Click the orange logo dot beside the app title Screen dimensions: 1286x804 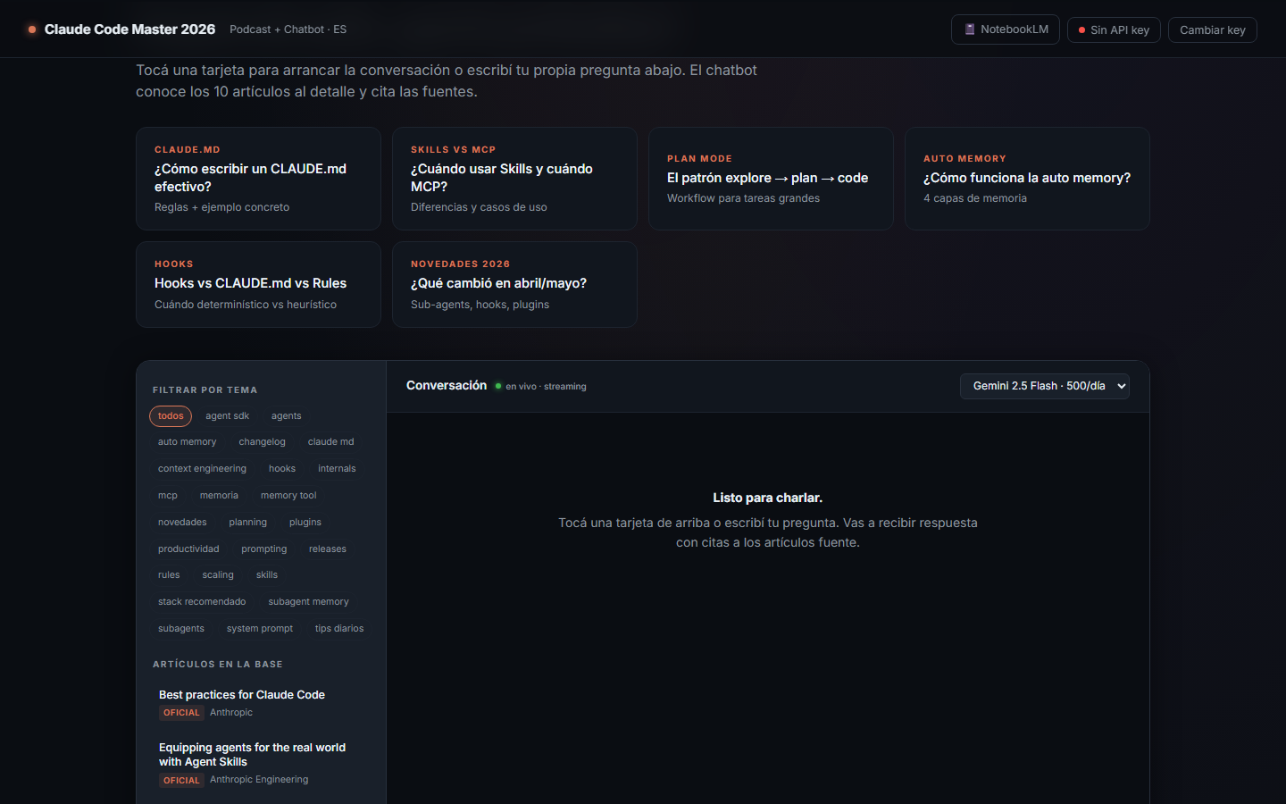click(x=32, y=29)
